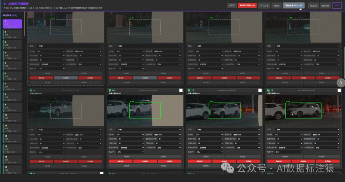The width and height of the screenshot is (345, 182).
Task: Click the frame 14 camera image
Action: click(x=145, y=110)
